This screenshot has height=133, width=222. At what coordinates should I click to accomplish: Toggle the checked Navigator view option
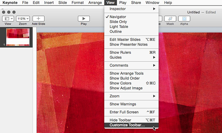click(131, 17)
